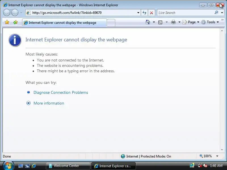Click the IE logo in title bar
Screen dimensions: 227x170
[5, 5]
